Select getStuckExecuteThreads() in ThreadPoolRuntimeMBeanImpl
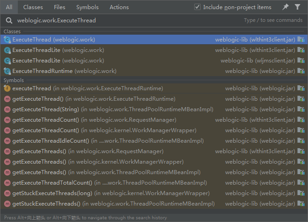Viewport: 308px width, 222px height. pos(154,204)
